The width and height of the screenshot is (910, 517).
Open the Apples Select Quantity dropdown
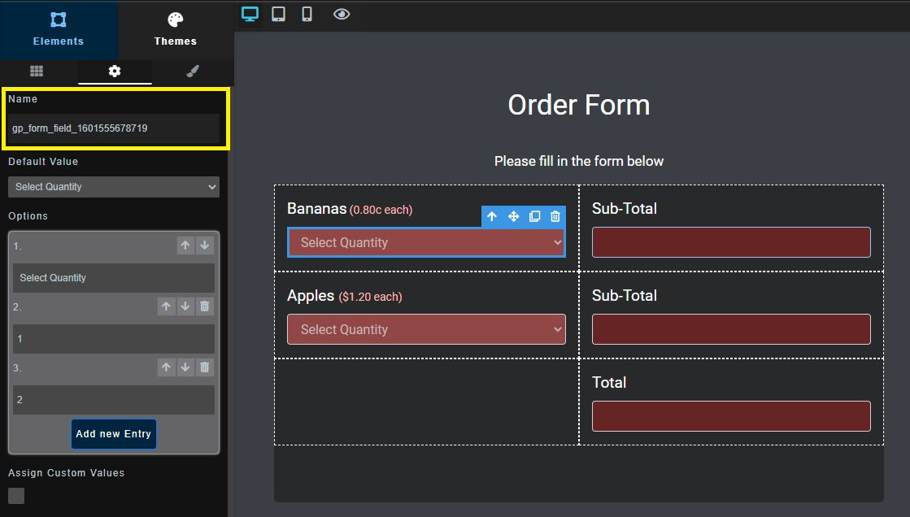[427, 329]
